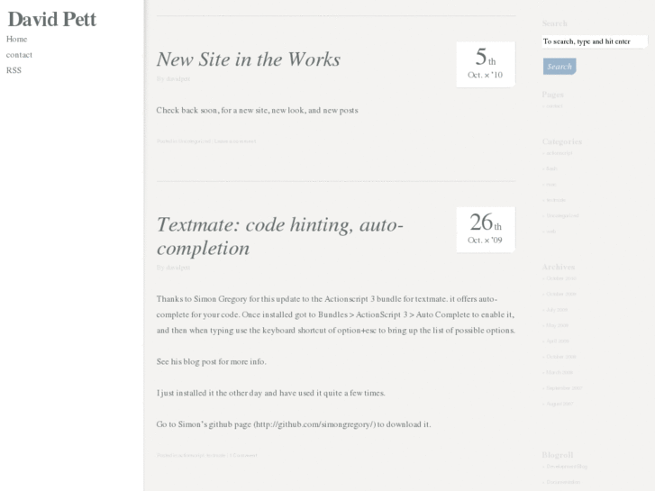Open the March 2008 archive link
Viewport: 655px width, 491px height.
click(x=559, y=372)
